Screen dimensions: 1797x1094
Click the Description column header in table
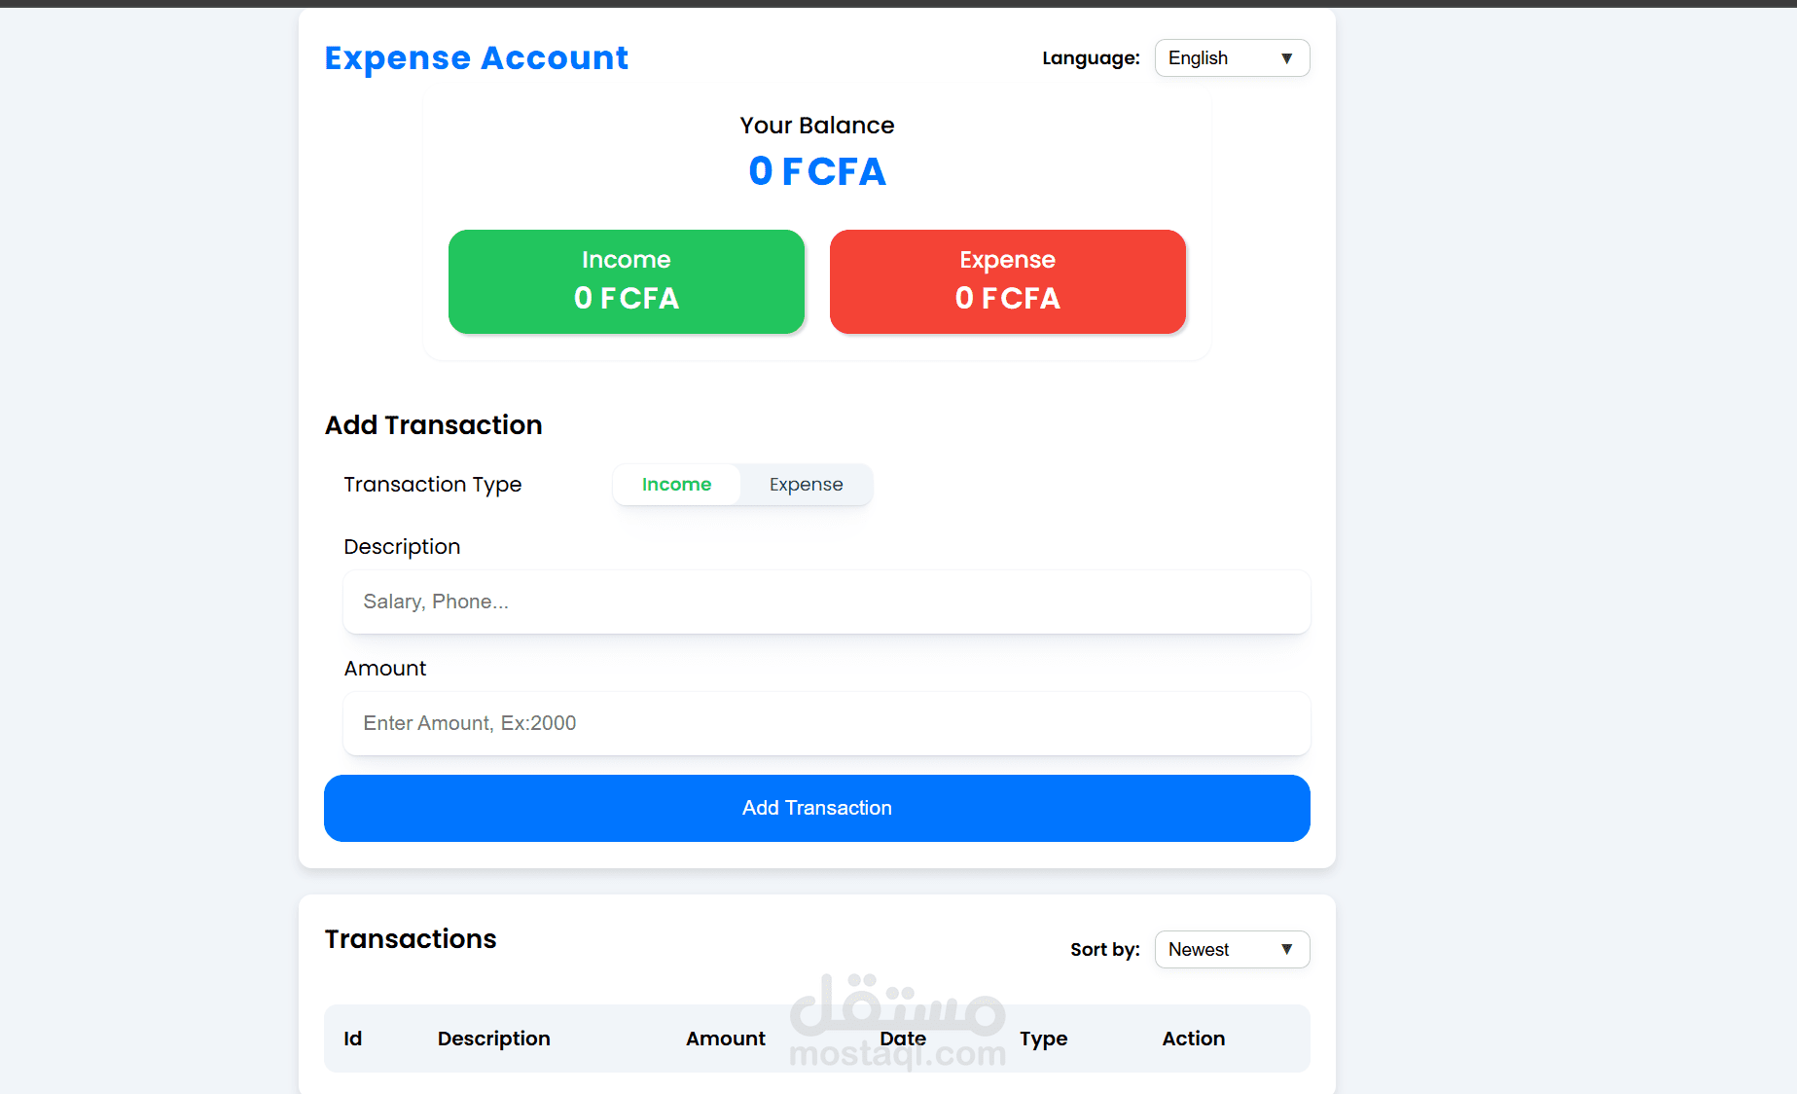coord(493,1039)
